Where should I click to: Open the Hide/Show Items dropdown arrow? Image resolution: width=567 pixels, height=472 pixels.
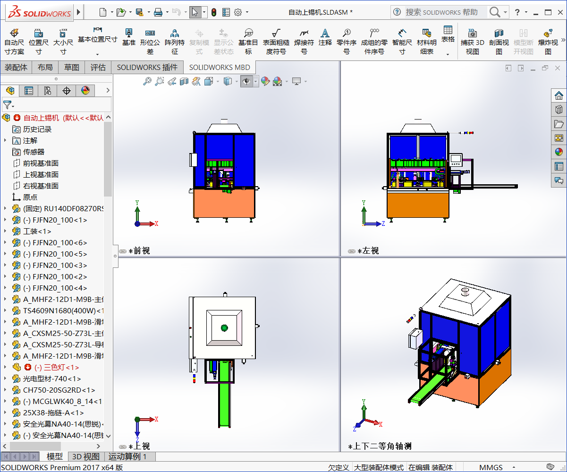[x=256, y=82]
